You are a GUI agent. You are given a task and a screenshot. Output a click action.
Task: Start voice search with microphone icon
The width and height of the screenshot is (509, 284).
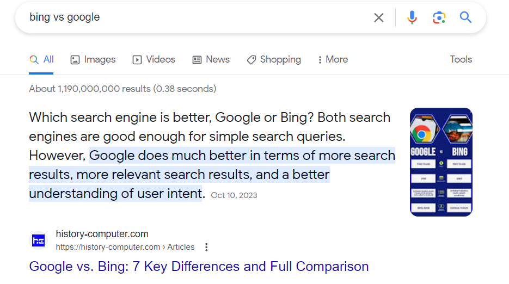coord(412,17)
